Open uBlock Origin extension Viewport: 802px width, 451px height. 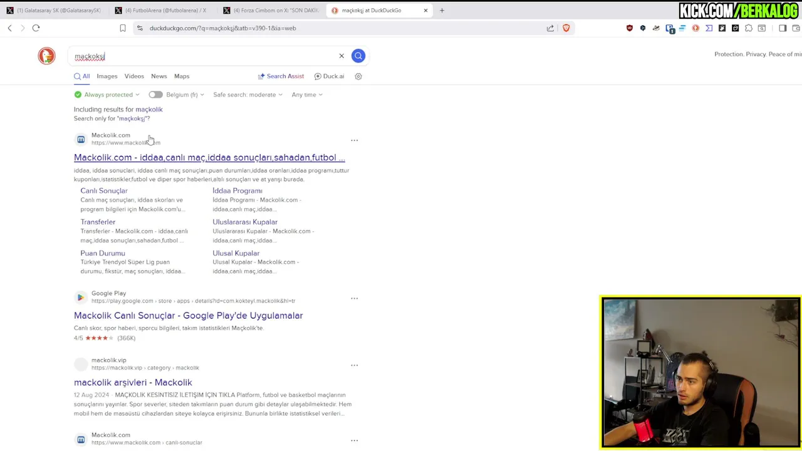pyautogui.click(x=630, y=28)
